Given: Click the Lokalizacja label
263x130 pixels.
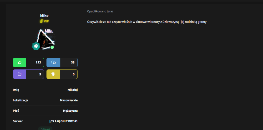Looking at the screenshot, I should click(21, 100).
